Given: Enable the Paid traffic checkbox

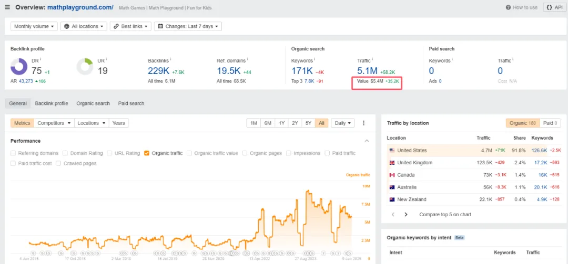Looking at the screenshot, I should [x=327, y=153].
